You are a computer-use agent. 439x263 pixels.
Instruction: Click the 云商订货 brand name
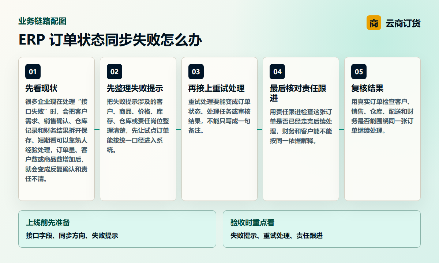(403, 23)
